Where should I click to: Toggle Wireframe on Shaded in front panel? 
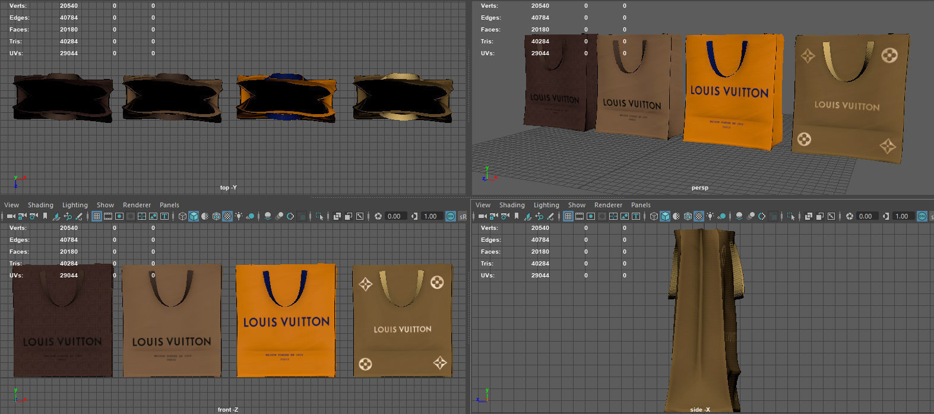[216, 216]
